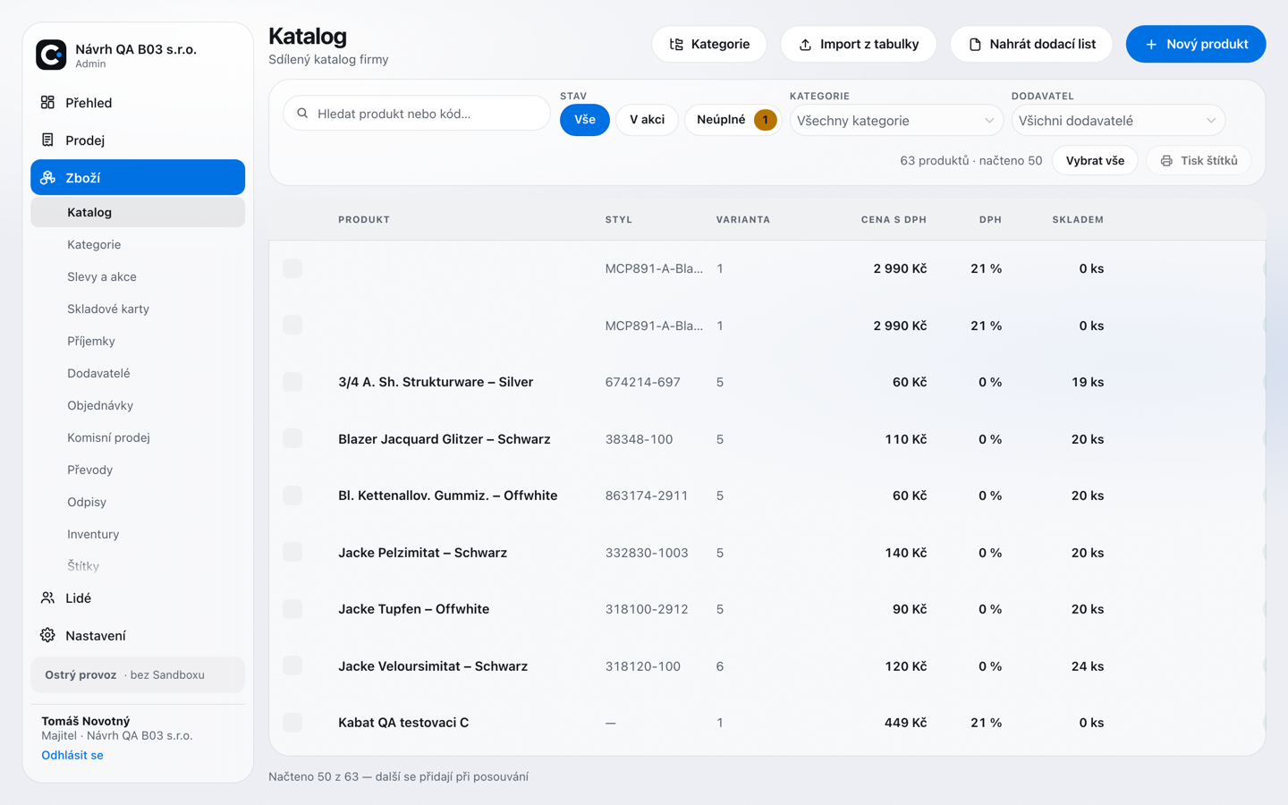The height and width of the screenshot is (805, 1288).
Task: Click the Vybrat vše button
Action: click(x=1095, y=161)
